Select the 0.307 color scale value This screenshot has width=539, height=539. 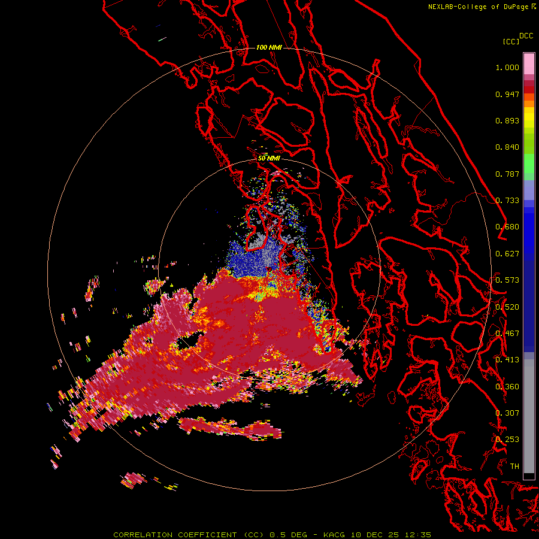pos(507,413)
